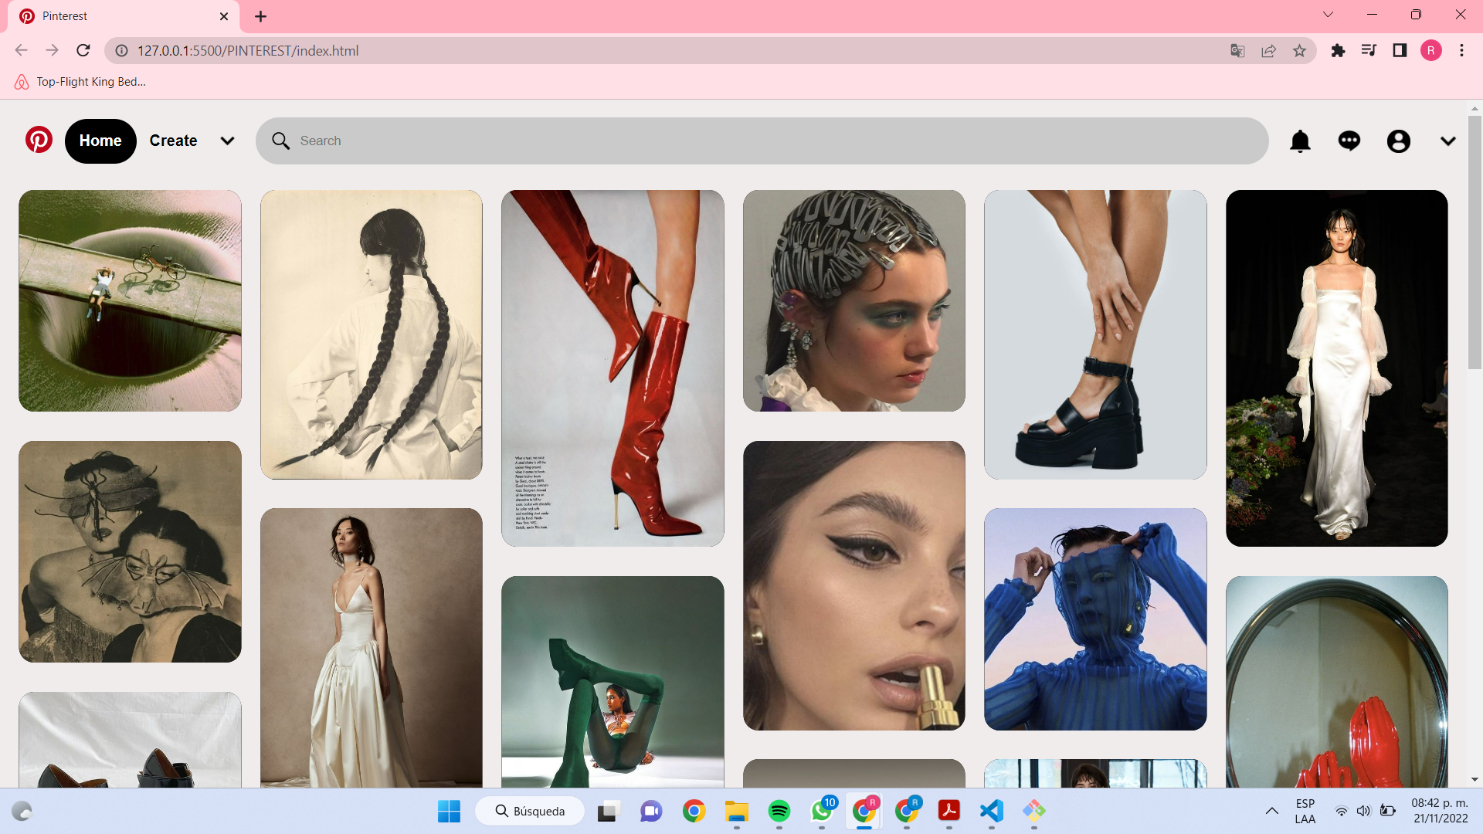Screen dimensions: 1483x834
Task: Bookmark this page with the star icon
Action: tap(1299, 51)
